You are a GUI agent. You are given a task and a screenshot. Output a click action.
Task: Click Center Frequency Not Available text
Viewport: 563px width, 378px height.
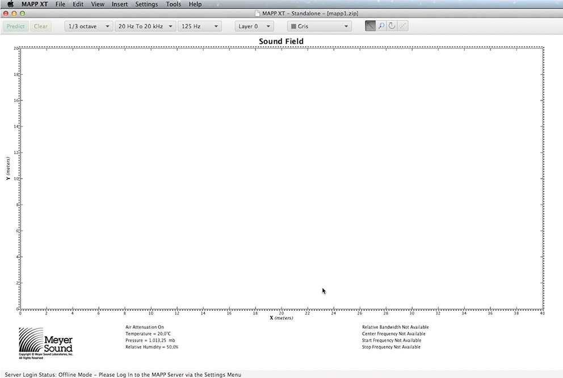coord(393,334)
